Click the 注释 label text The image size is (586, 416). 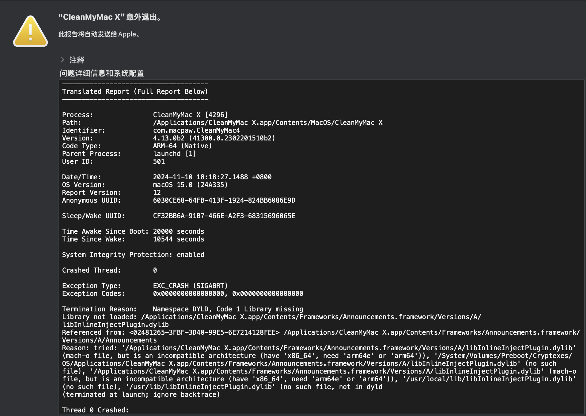(x=77, y=60)
